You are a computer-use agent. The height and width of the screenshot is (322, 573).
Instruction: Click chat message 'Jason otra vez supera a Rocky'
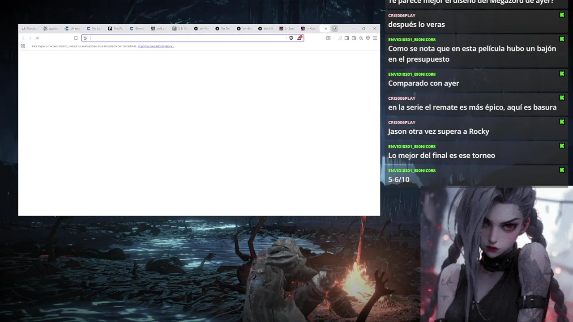439,131
